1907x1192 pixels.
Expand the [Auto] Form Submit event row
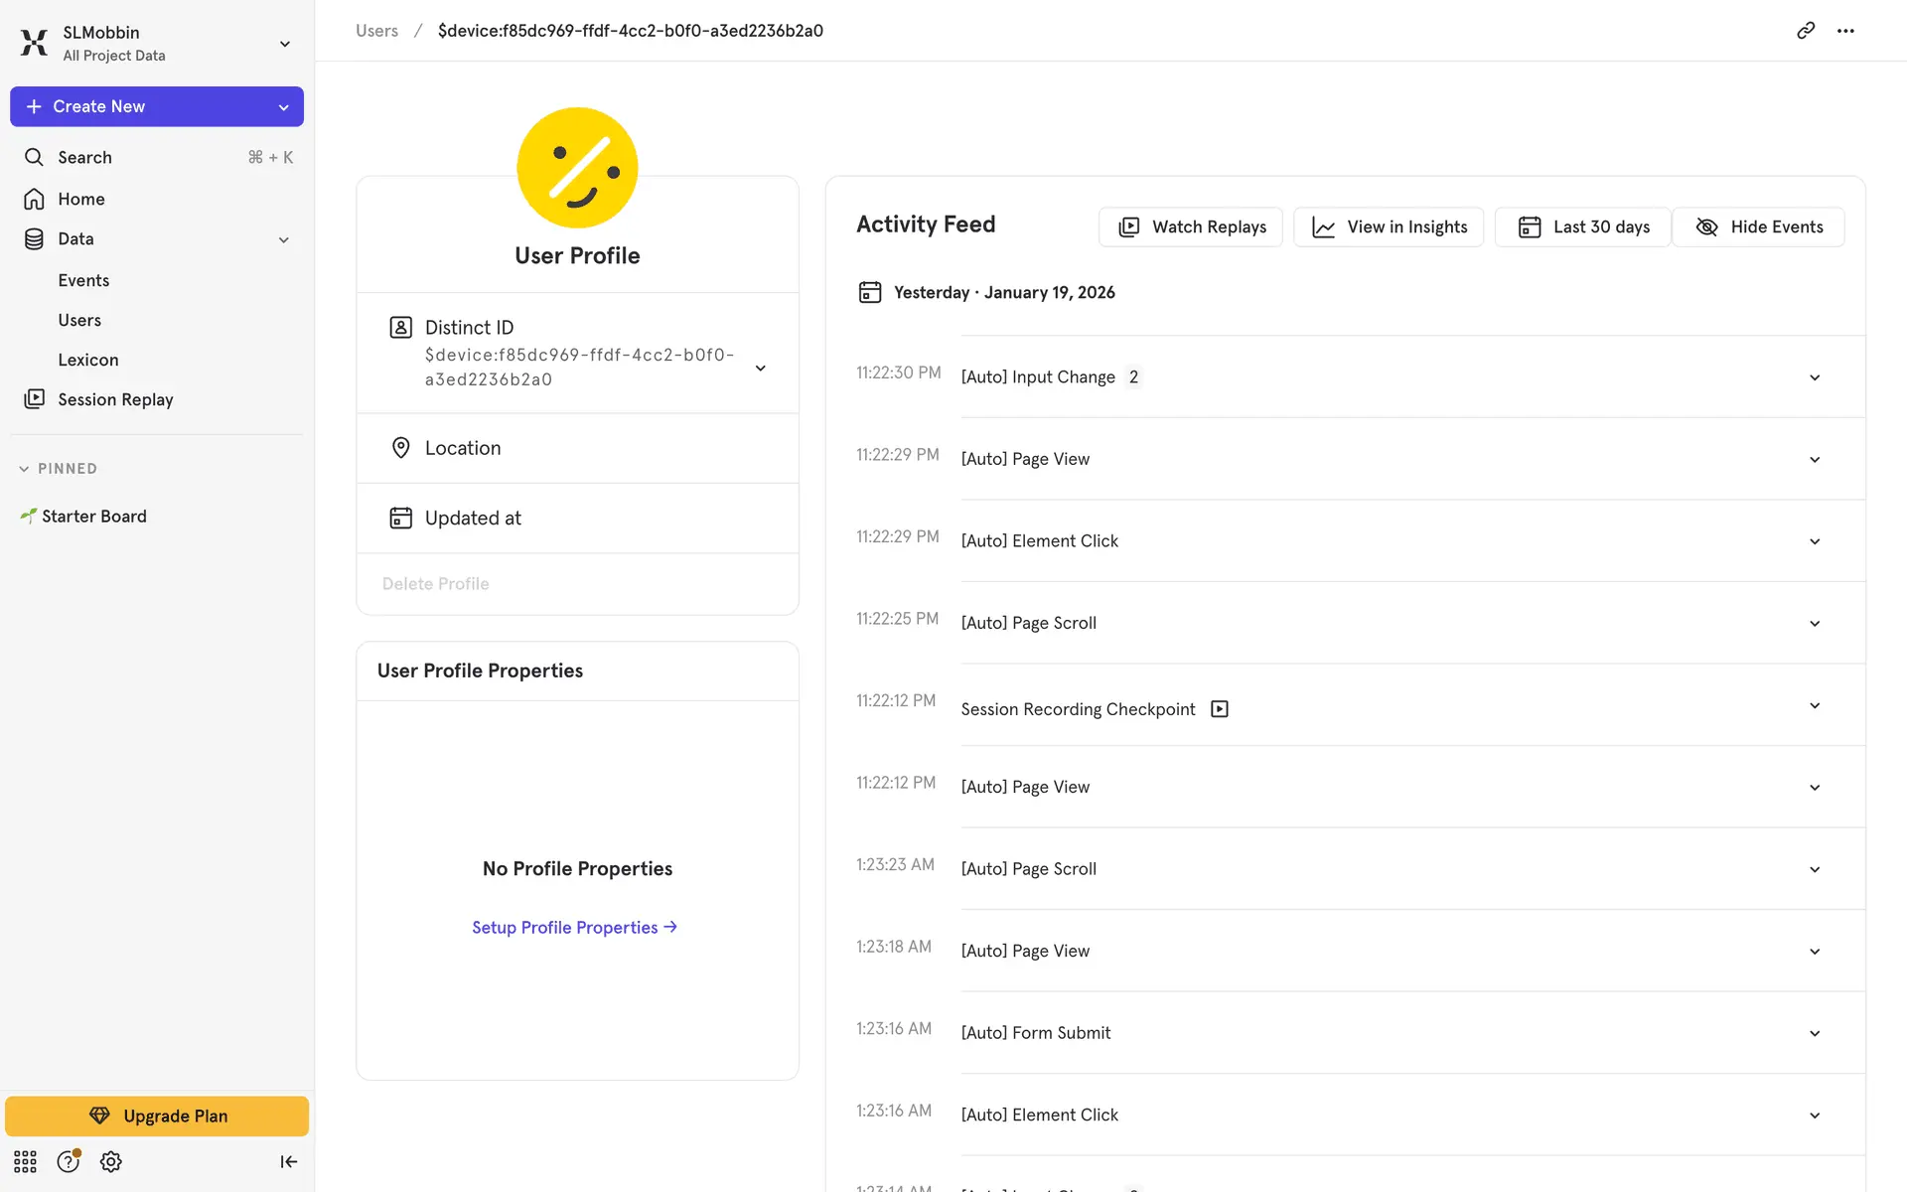(x=1814, y=1033)
